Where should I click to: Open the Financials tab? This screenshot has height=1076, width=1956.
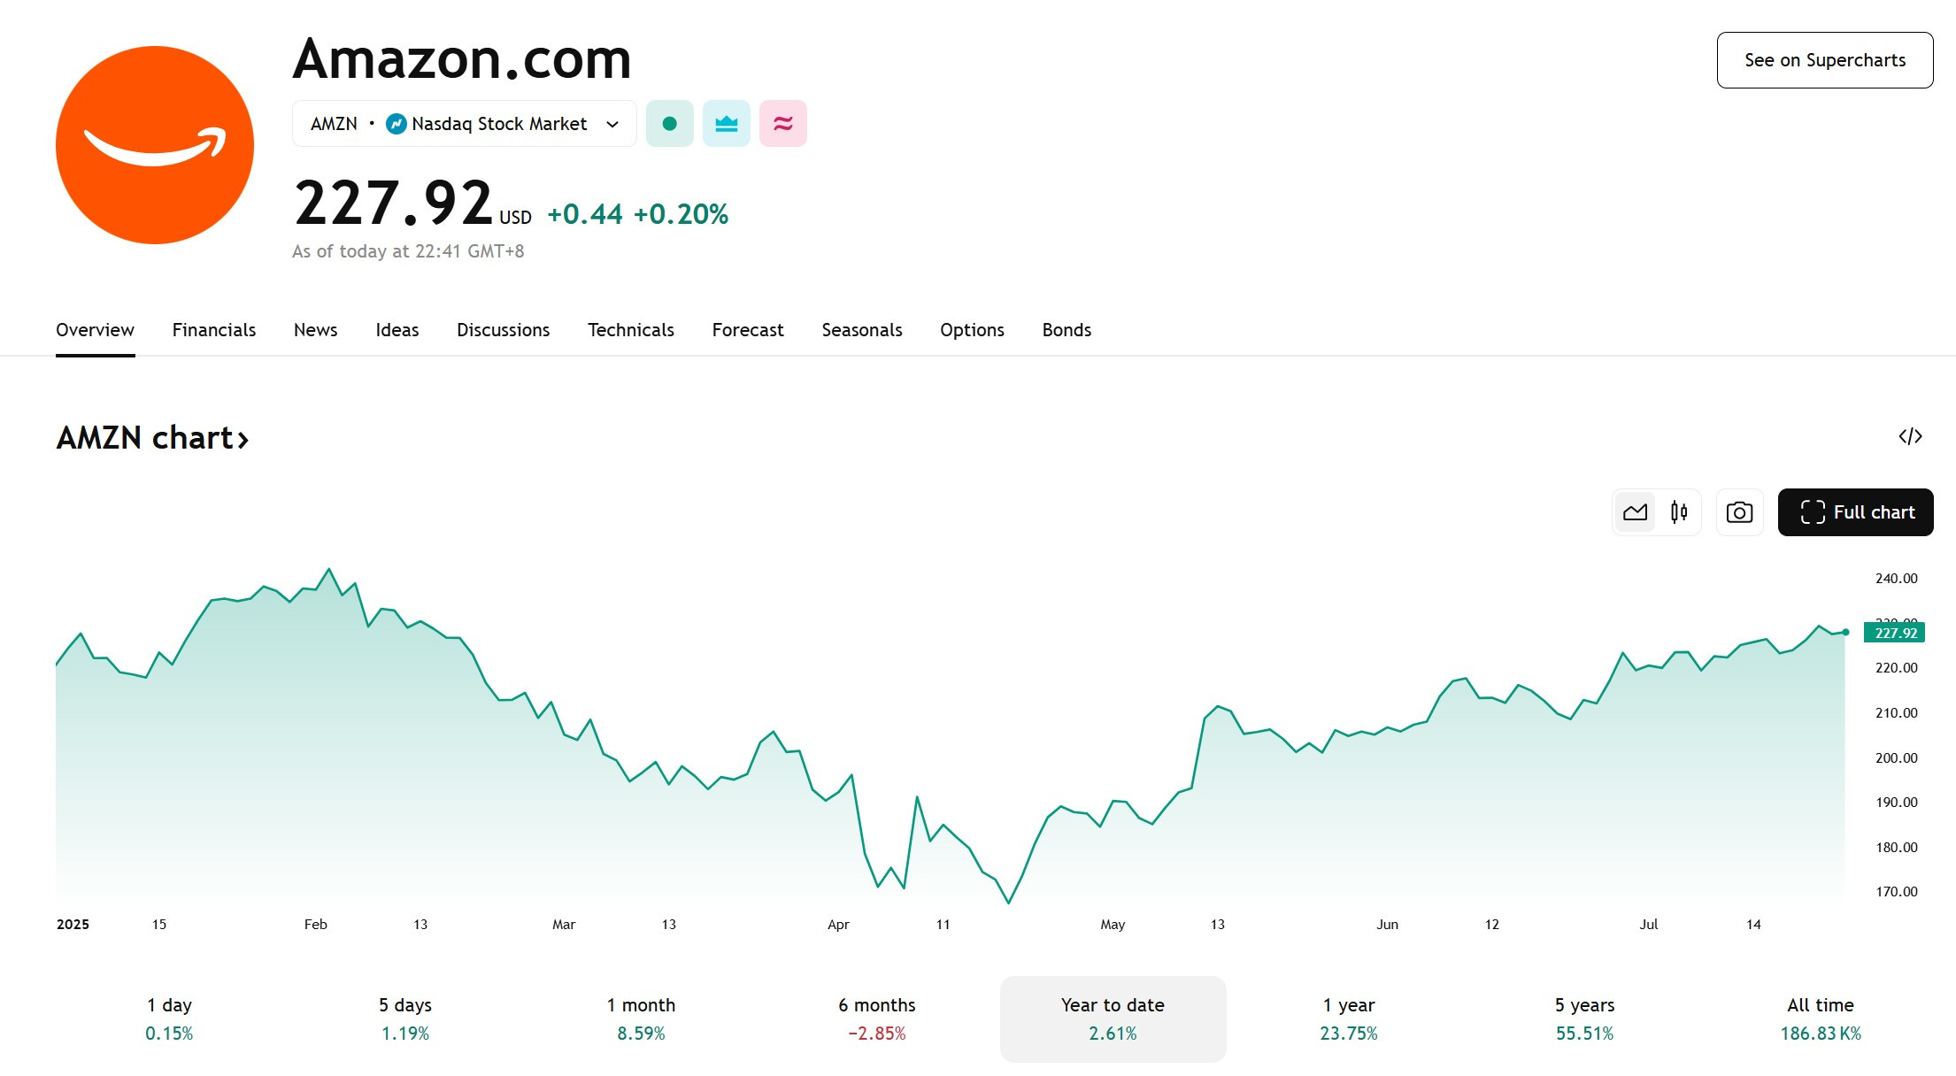click(214, 330)
